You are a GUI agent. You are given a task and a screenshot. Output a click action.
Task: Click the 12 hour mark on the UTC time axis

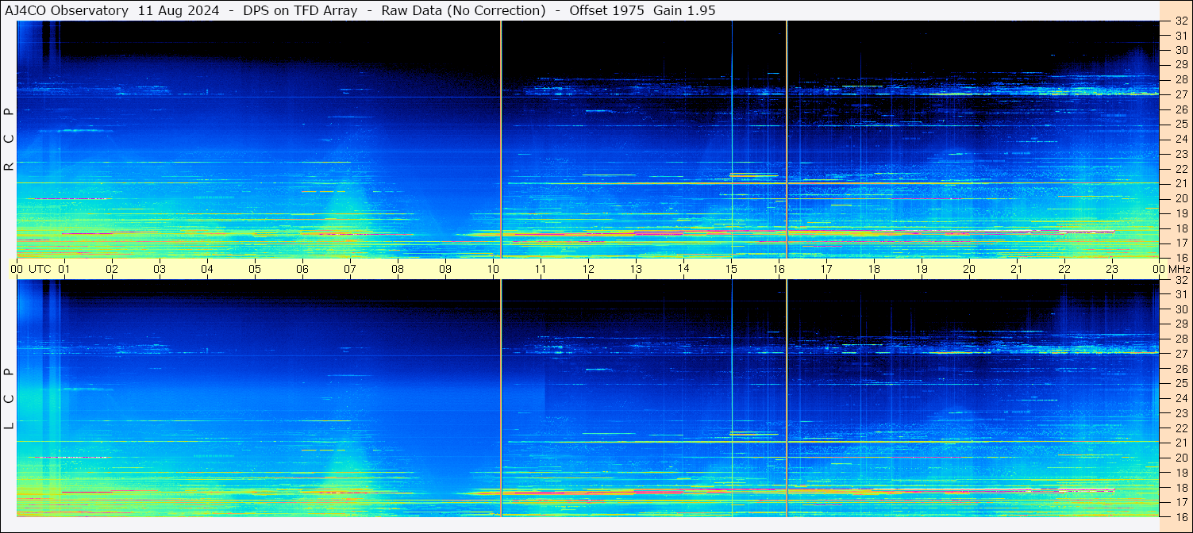(588, 269)
